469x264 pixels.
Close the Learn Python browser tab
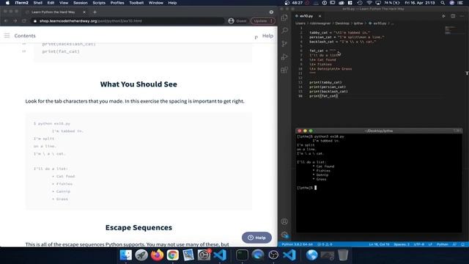coord(84,12)
